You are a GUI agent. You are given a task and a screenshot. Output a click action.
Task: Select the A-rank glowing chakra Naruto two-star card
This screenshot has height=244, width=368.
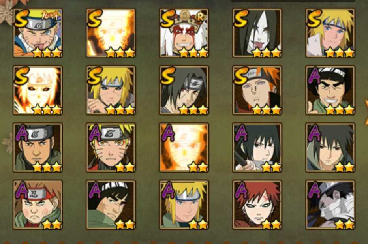coord(184,148)
